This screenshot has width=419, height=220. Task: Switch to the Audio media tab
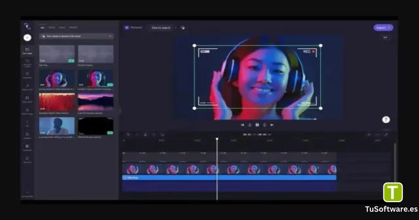tap(62, 27)
